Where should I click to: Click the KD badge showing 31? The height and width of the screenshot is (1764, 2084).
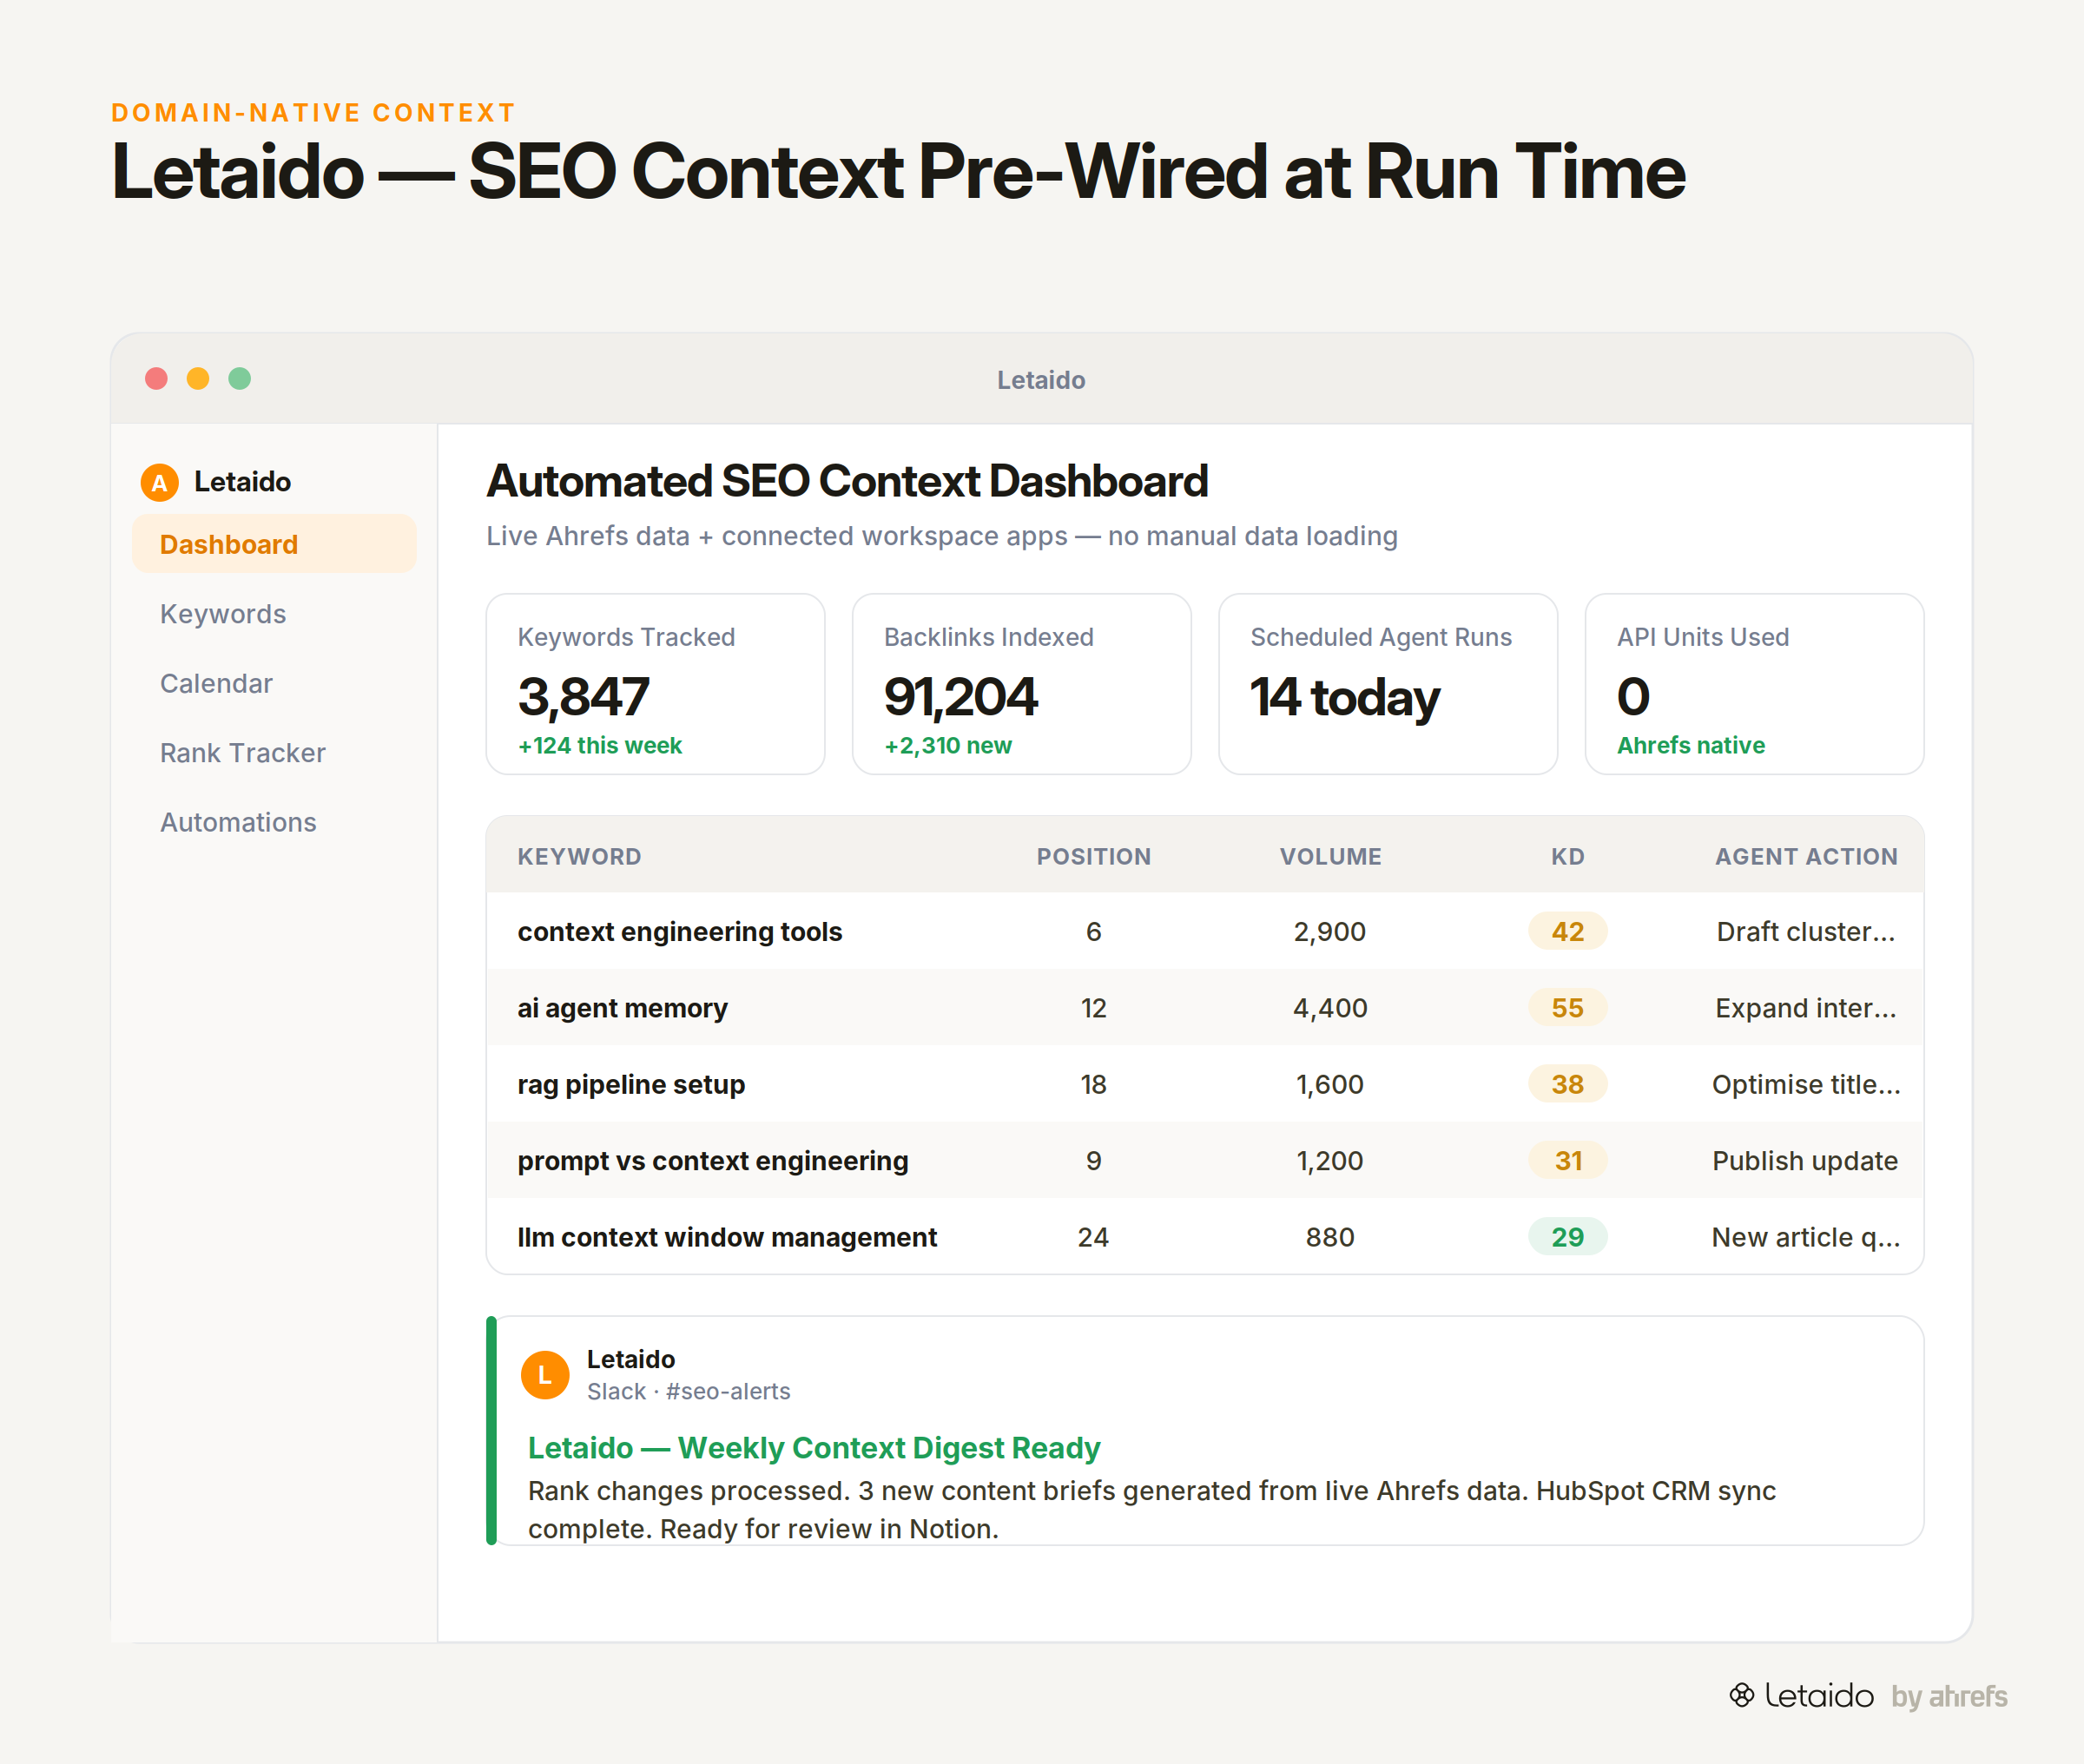(x=1568, y=1161)
